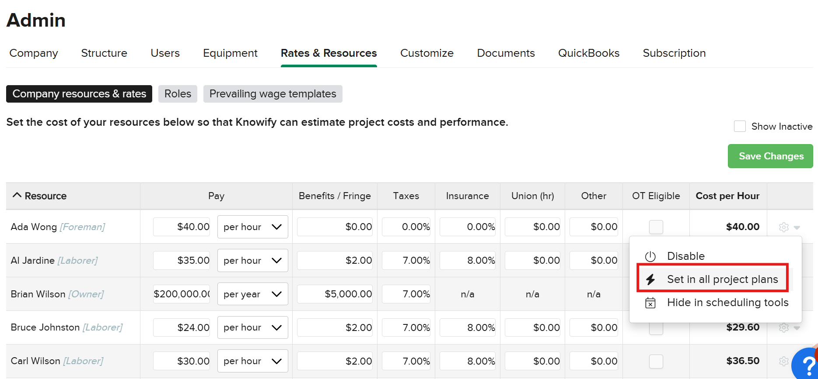Open Brian Wilson's per year dropdown
Viewport: 818px width, 379px height.
click(252, 294)
